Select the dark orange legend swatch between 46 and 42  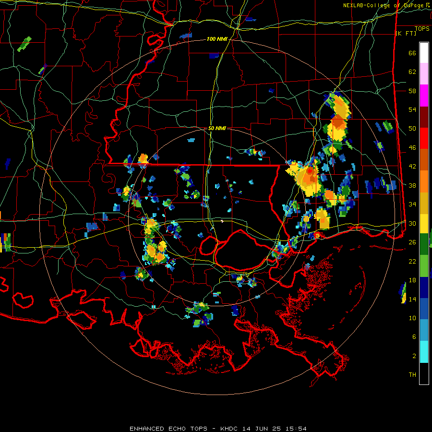424,160
